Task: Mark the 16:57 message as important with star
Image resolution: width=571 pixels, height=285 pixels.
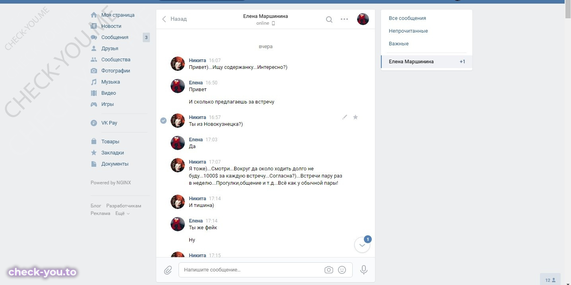Action: [x=355, y=117]
